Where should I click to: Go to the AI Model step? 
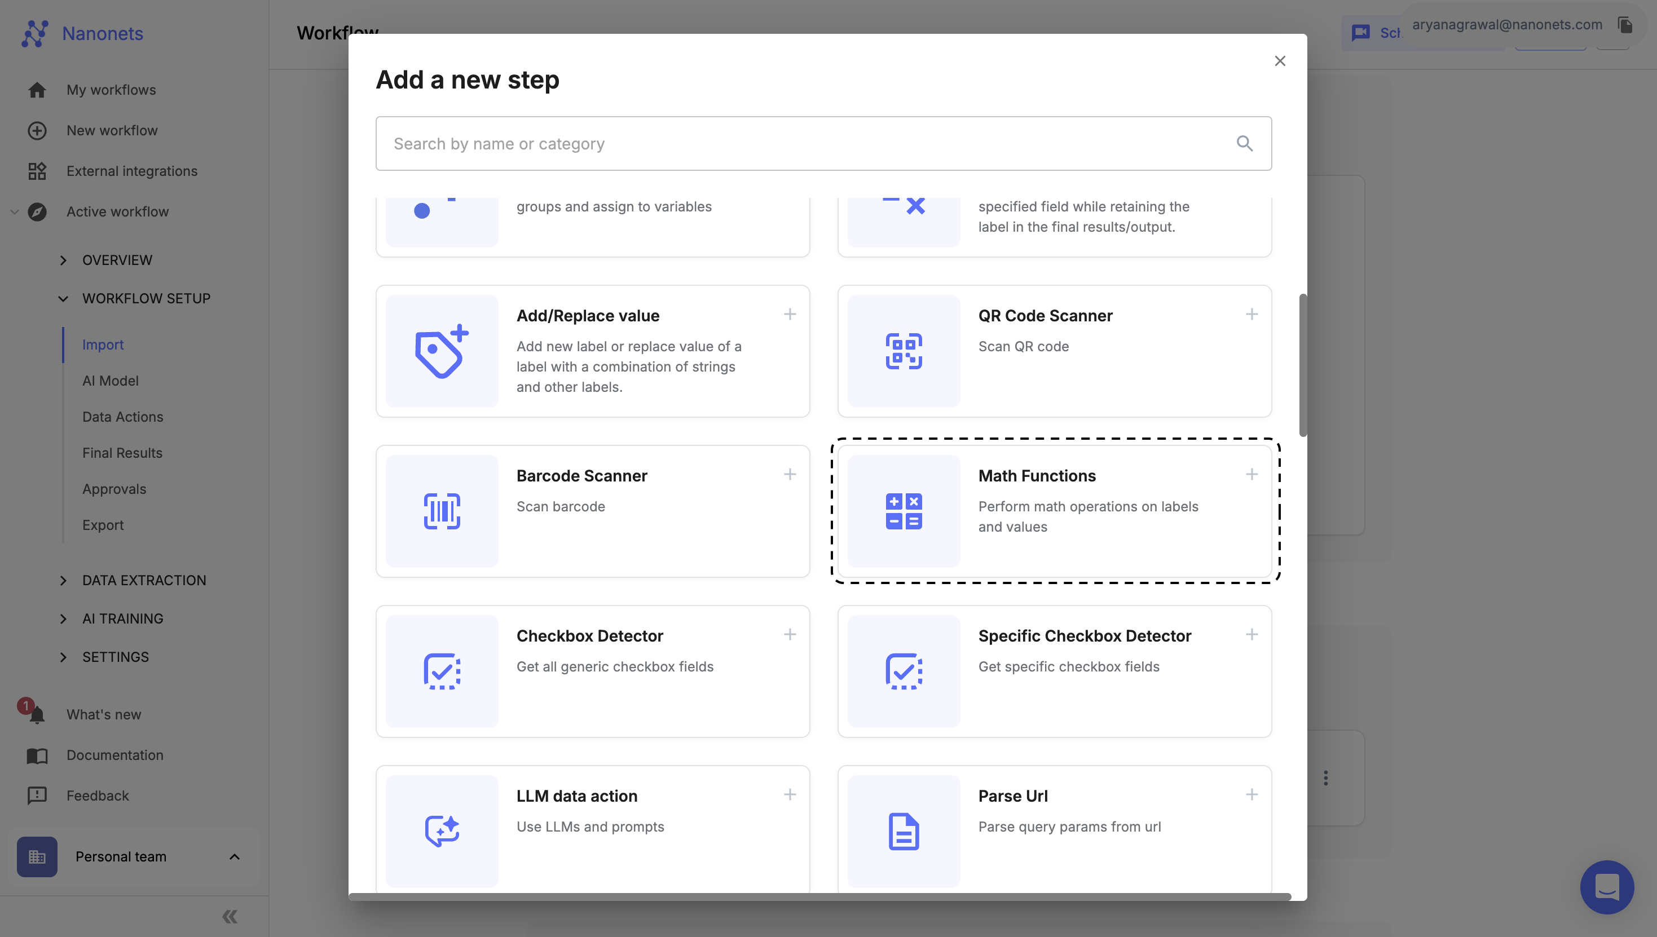pos(110,381)
